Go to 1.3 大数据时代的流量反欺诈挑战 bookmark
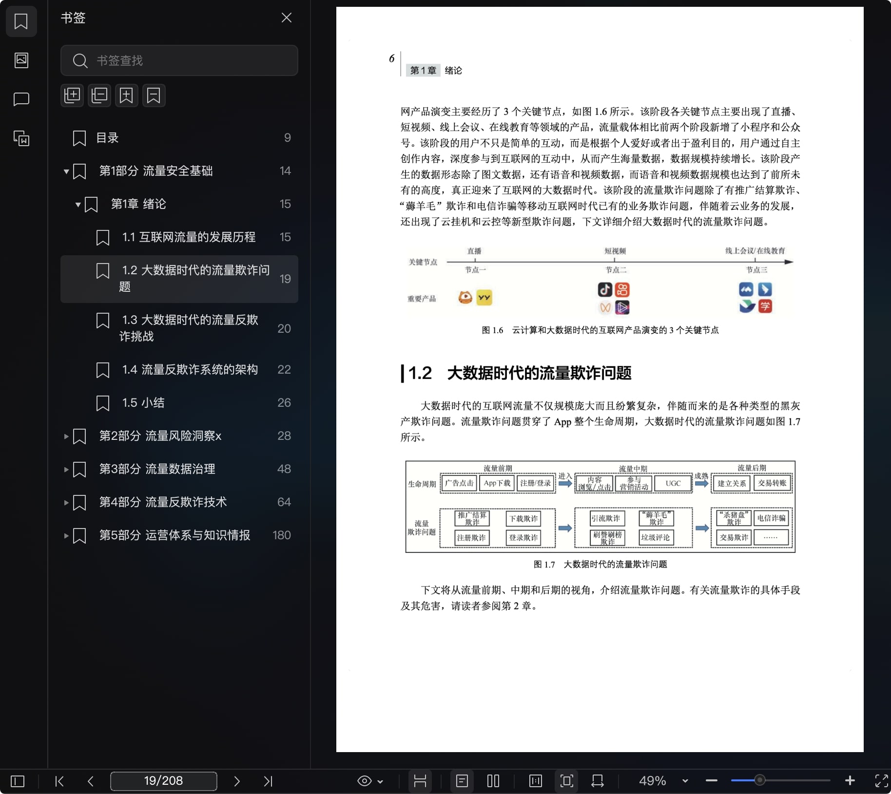 [179, 328]
